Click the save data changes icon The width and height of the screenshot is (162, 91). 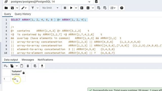click(35, 66)
